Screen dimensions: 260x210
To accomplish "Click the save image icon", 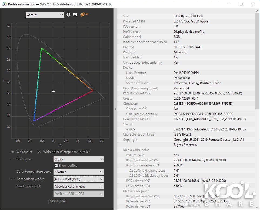I will [75, 15].
